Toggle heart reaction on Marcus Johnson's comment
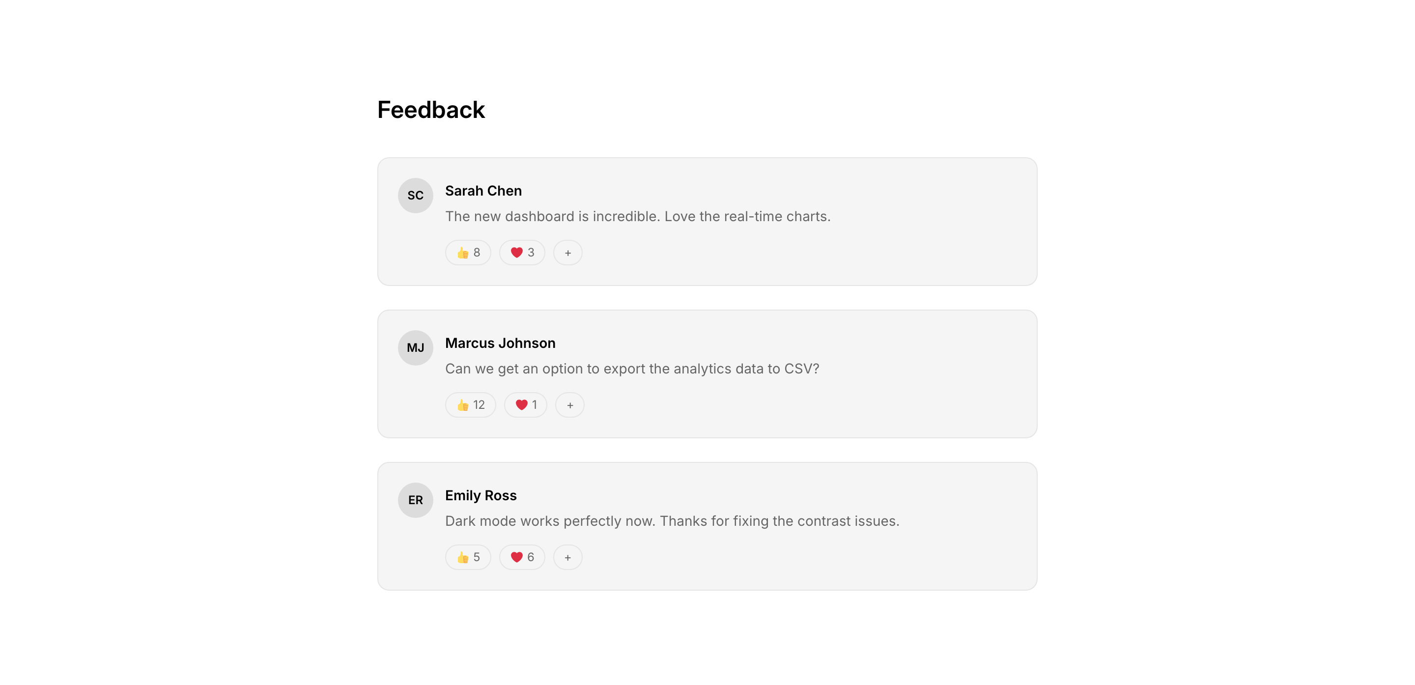Screen dimensions: 1415x685 click(525, 405)
